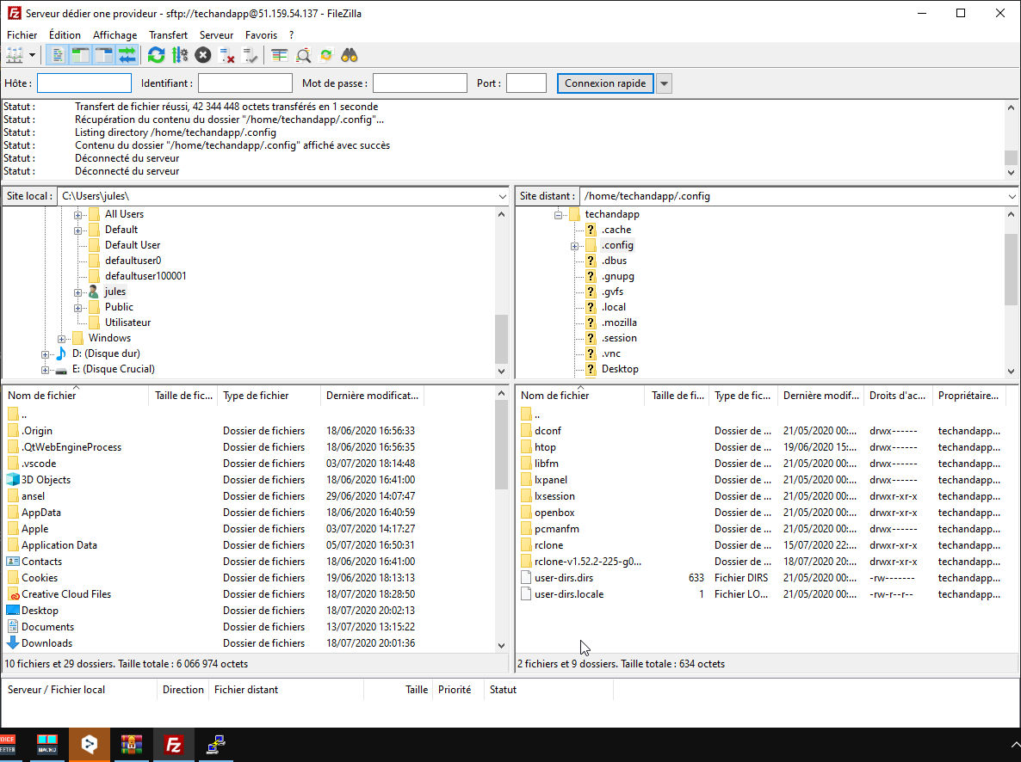The height and width of the screenshot is (762, 1021).
Task: Expand the D: (Disque dur) drive node
Action: [x=45, y=354]
